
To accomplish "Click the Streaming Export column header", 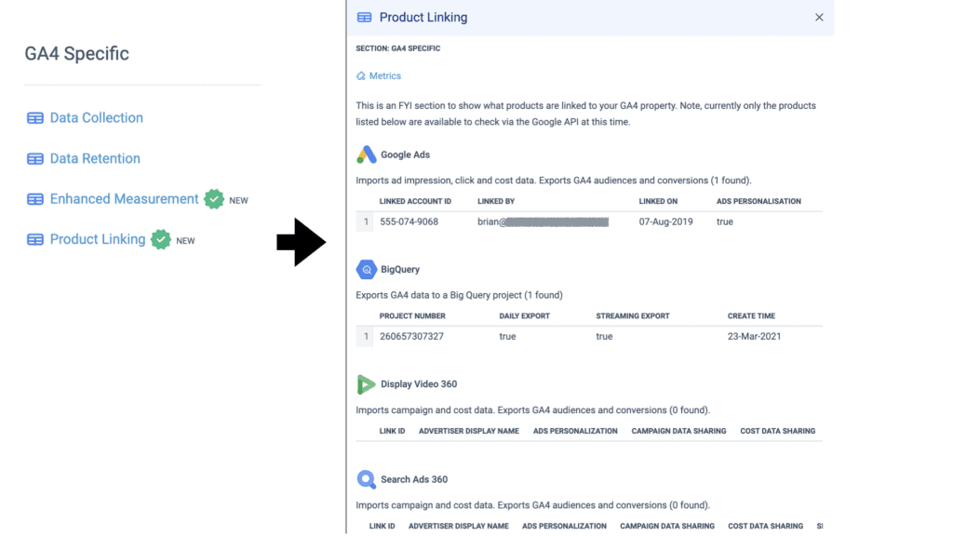I will coord(633,316).
